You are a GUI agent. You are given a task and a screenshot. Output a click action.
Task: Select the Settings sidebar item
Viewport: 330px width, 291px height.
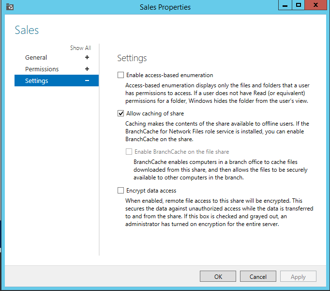[x=37, y=81]
